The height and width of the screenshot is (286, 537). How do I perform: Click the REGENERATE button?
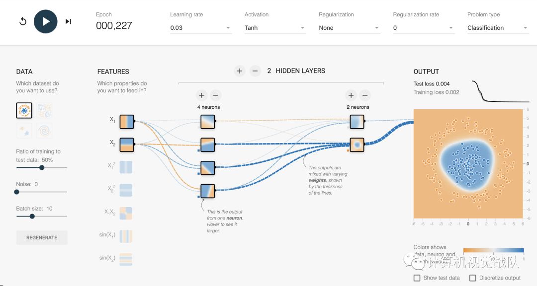coord(42,237)
